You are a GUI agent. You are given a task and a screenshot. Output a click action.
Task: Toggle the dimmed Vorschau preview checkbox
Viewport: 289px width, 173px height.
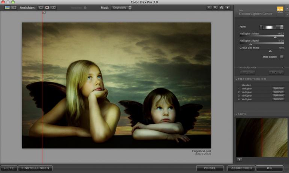click(x=85, y=8)
